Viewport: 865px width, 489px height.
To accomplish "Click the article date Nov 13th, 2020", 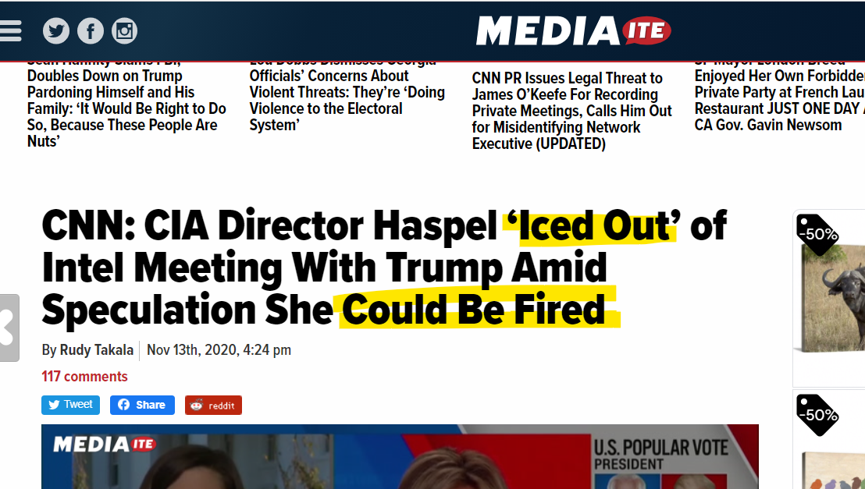I will tap(219, 350).
